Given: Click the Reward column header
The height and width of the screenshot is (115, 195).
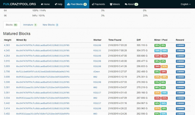Looking at the screenshot, I should 180,40.
